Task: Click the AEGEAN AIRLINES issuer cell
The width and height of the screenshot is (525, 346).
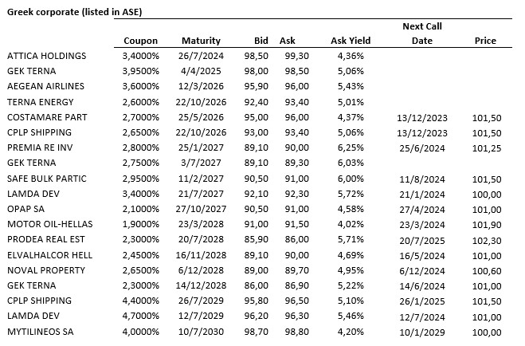Action: [45, 87]
